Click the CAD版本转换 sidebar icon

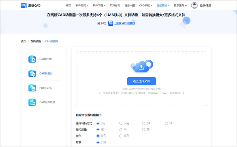32,102
